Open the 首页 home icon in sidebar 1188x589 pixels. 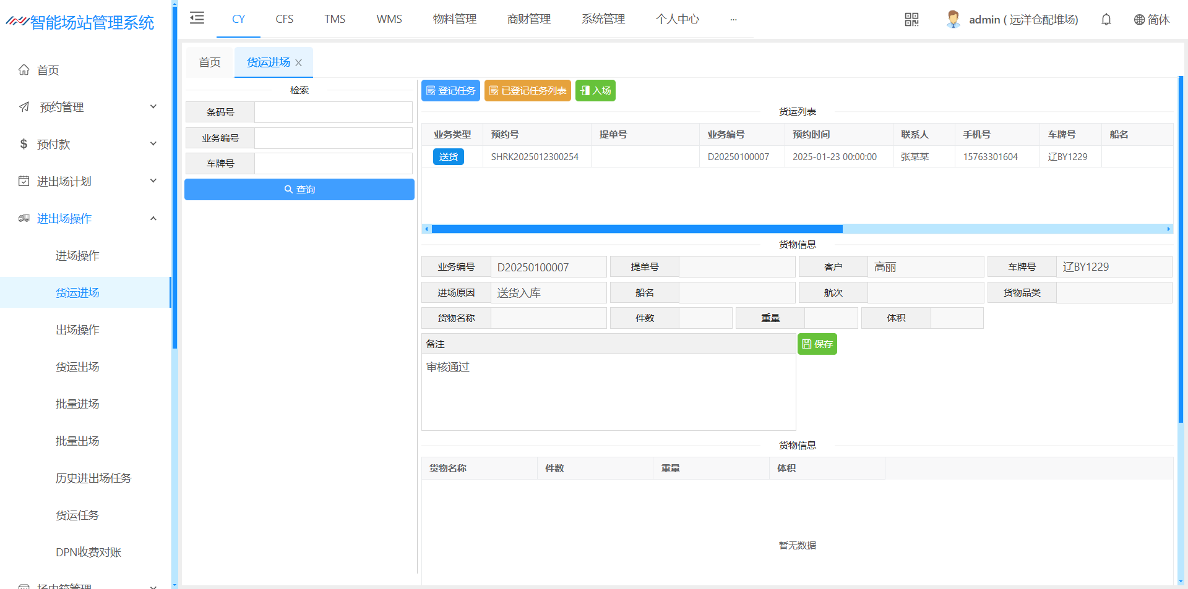pyautogui.click(x=24, y=70)
